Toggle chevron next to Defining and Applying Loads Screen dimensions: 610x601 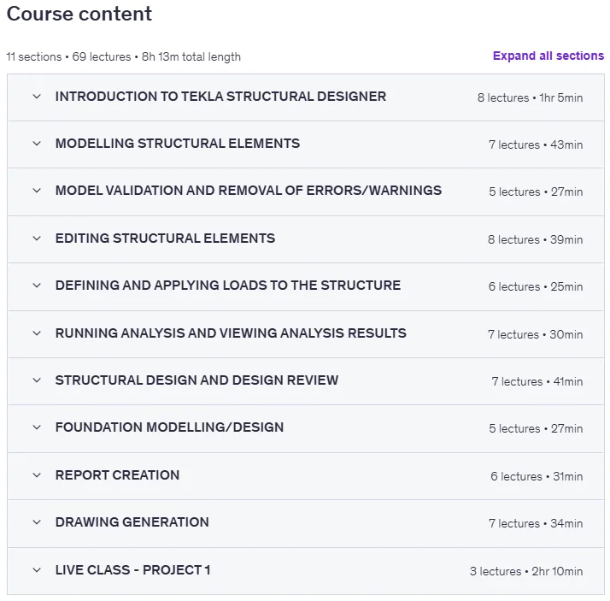coord(37,286)
